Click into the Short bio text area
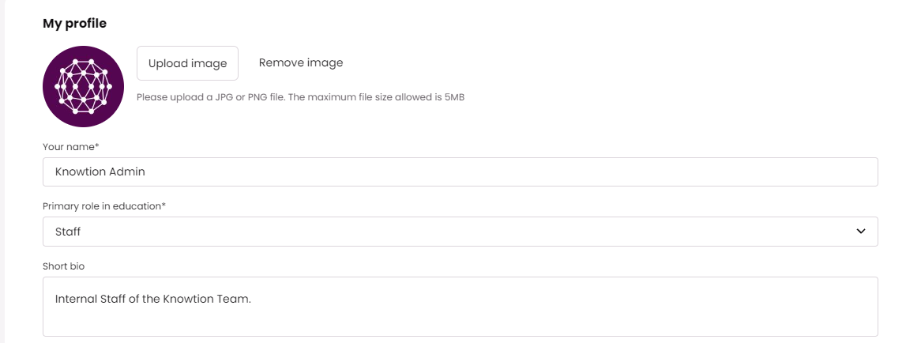The width and height of the screenshot is (906, 343). point(460,306)
